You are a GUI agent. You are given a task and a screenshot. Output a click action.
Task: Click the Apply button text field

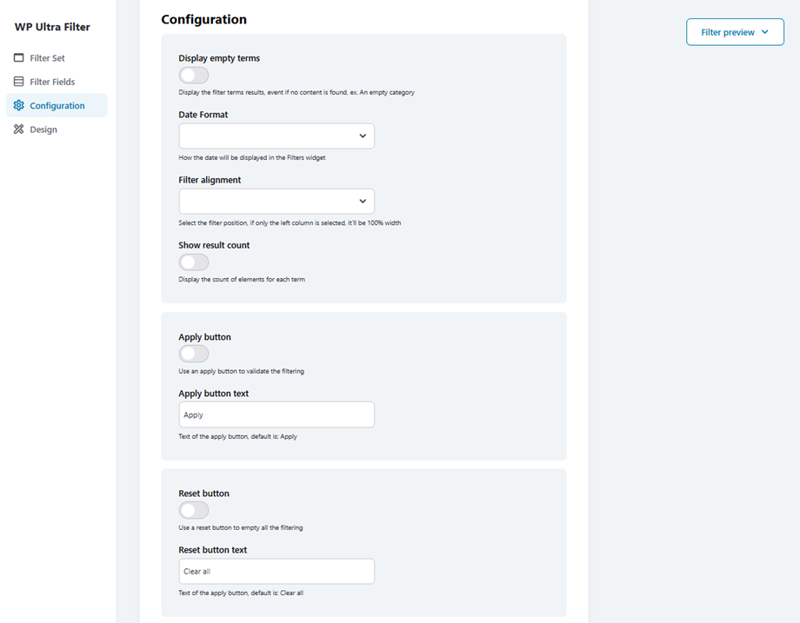tap(277, 414)
